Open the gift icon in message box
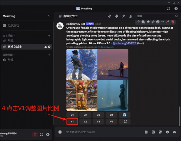This screenshot has width=181, height=141. [146, 132]
